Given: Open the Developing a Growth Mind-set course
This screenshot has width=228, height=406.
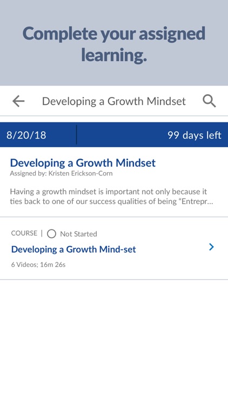Looking at the screenshot, I should click(73, 250).
